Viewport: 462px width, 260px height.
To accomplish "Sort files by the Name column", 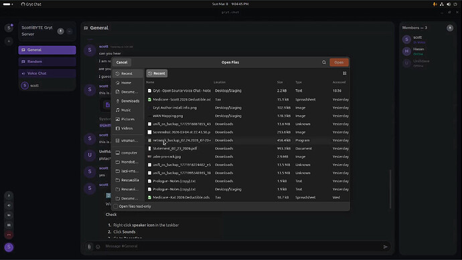I will pos(150,82).
